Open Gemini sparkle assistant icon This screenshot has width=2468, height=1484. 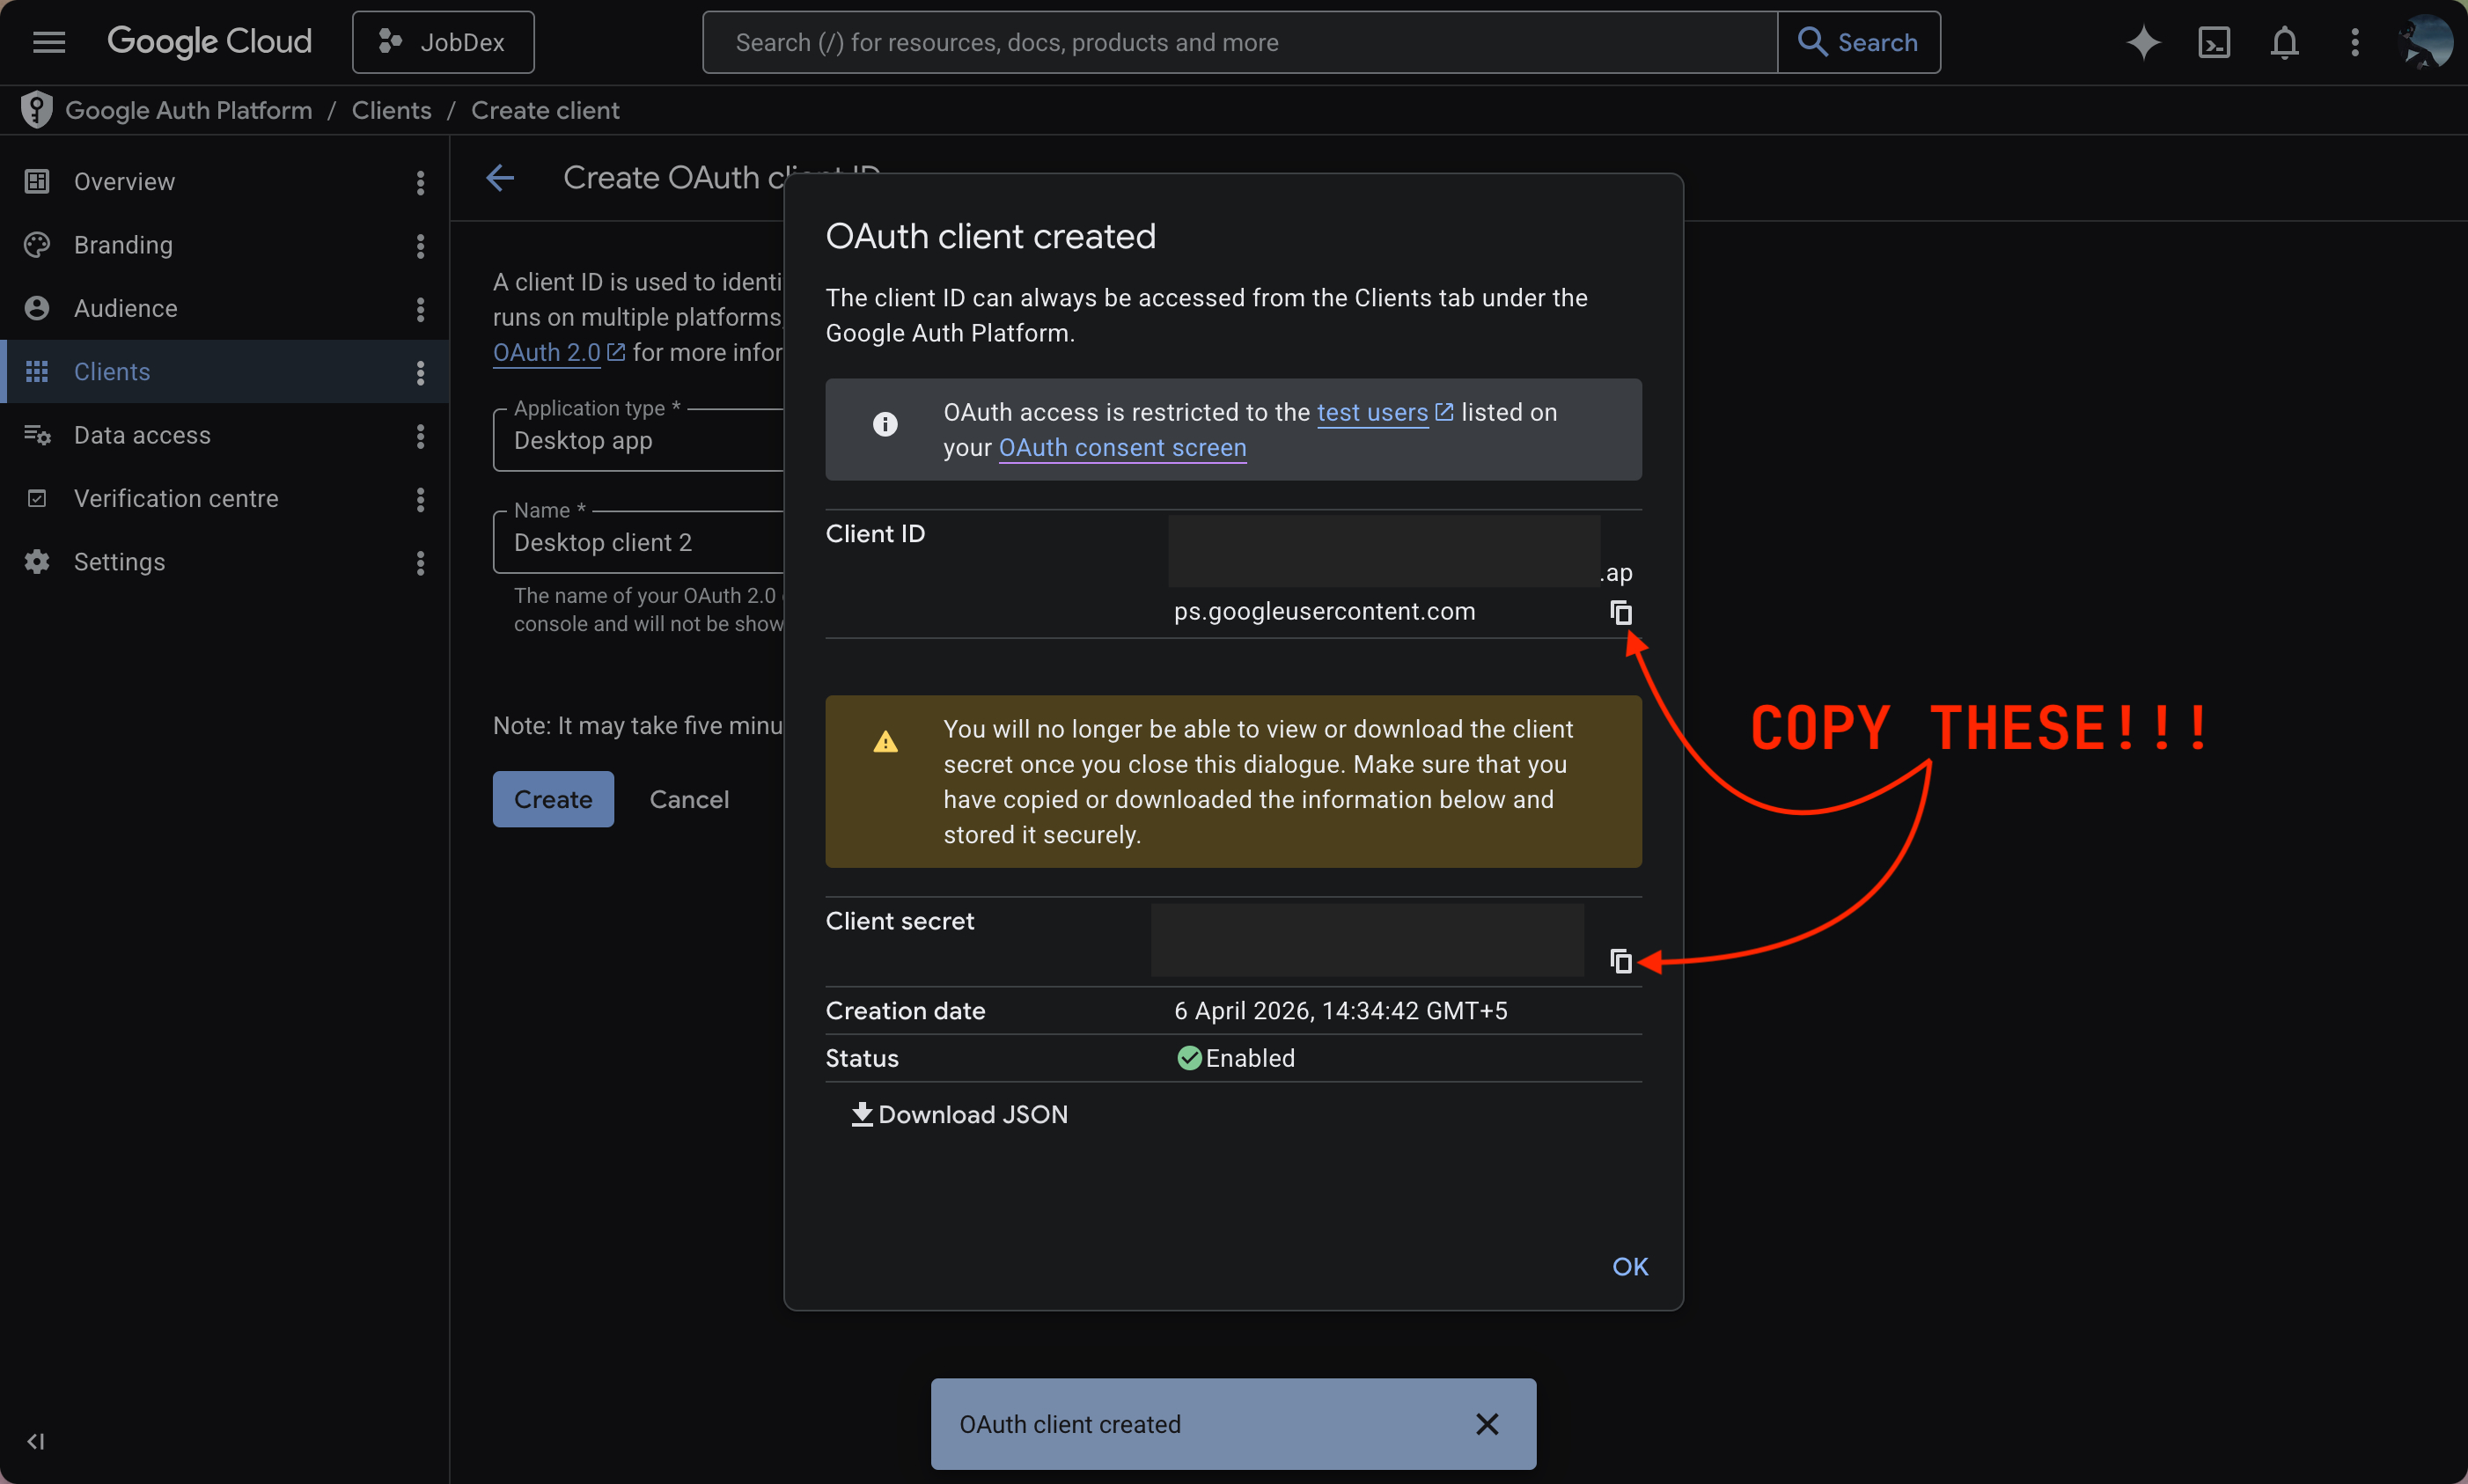click(x=2143, y=42)
